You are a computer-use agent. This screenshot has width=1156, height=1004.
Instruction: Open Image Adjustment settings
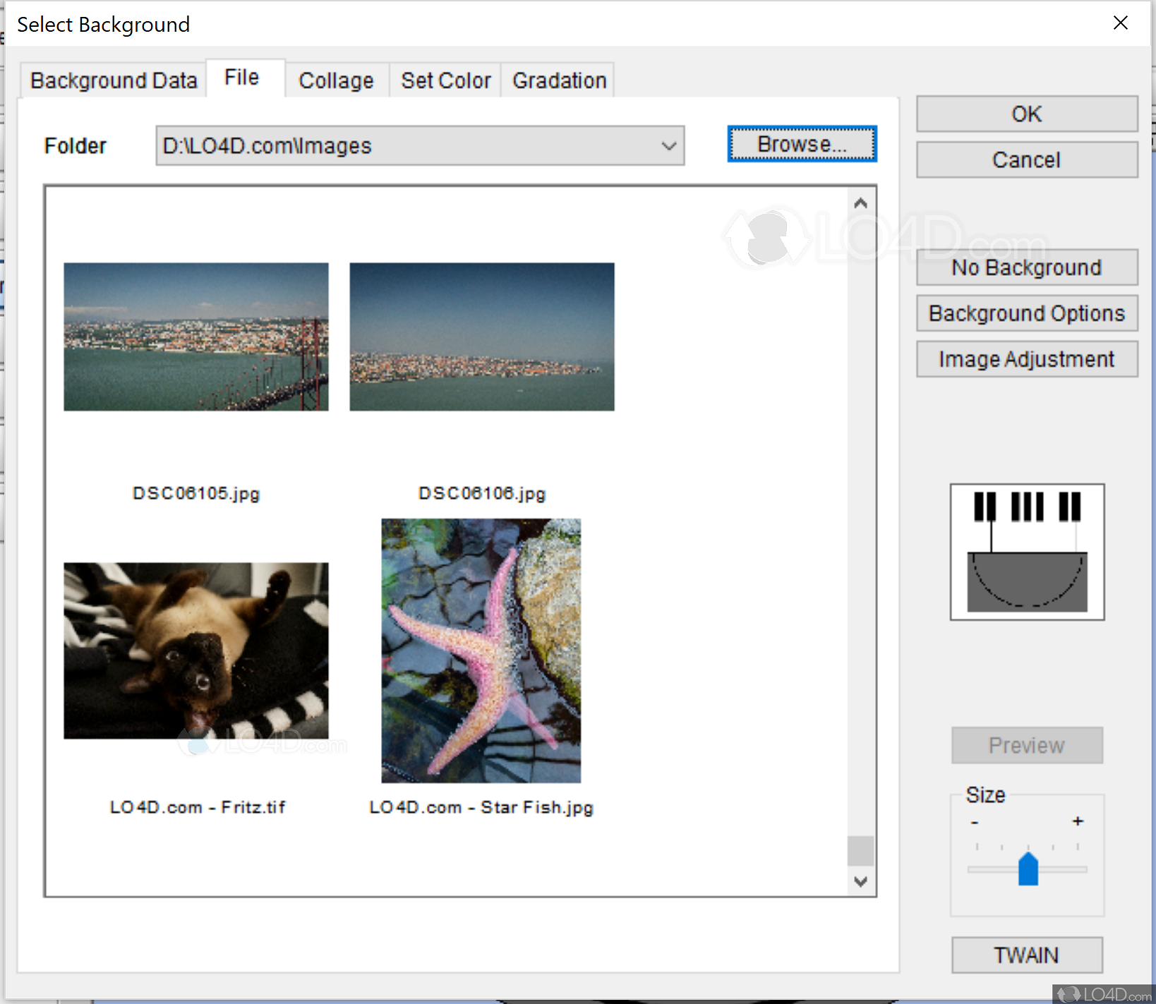tap(1026, 359)
